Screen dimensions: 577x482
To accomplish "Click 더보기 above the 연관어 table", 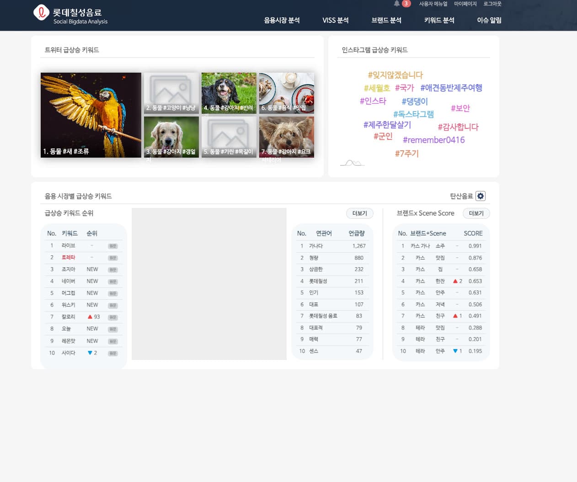I will [359, 213].
